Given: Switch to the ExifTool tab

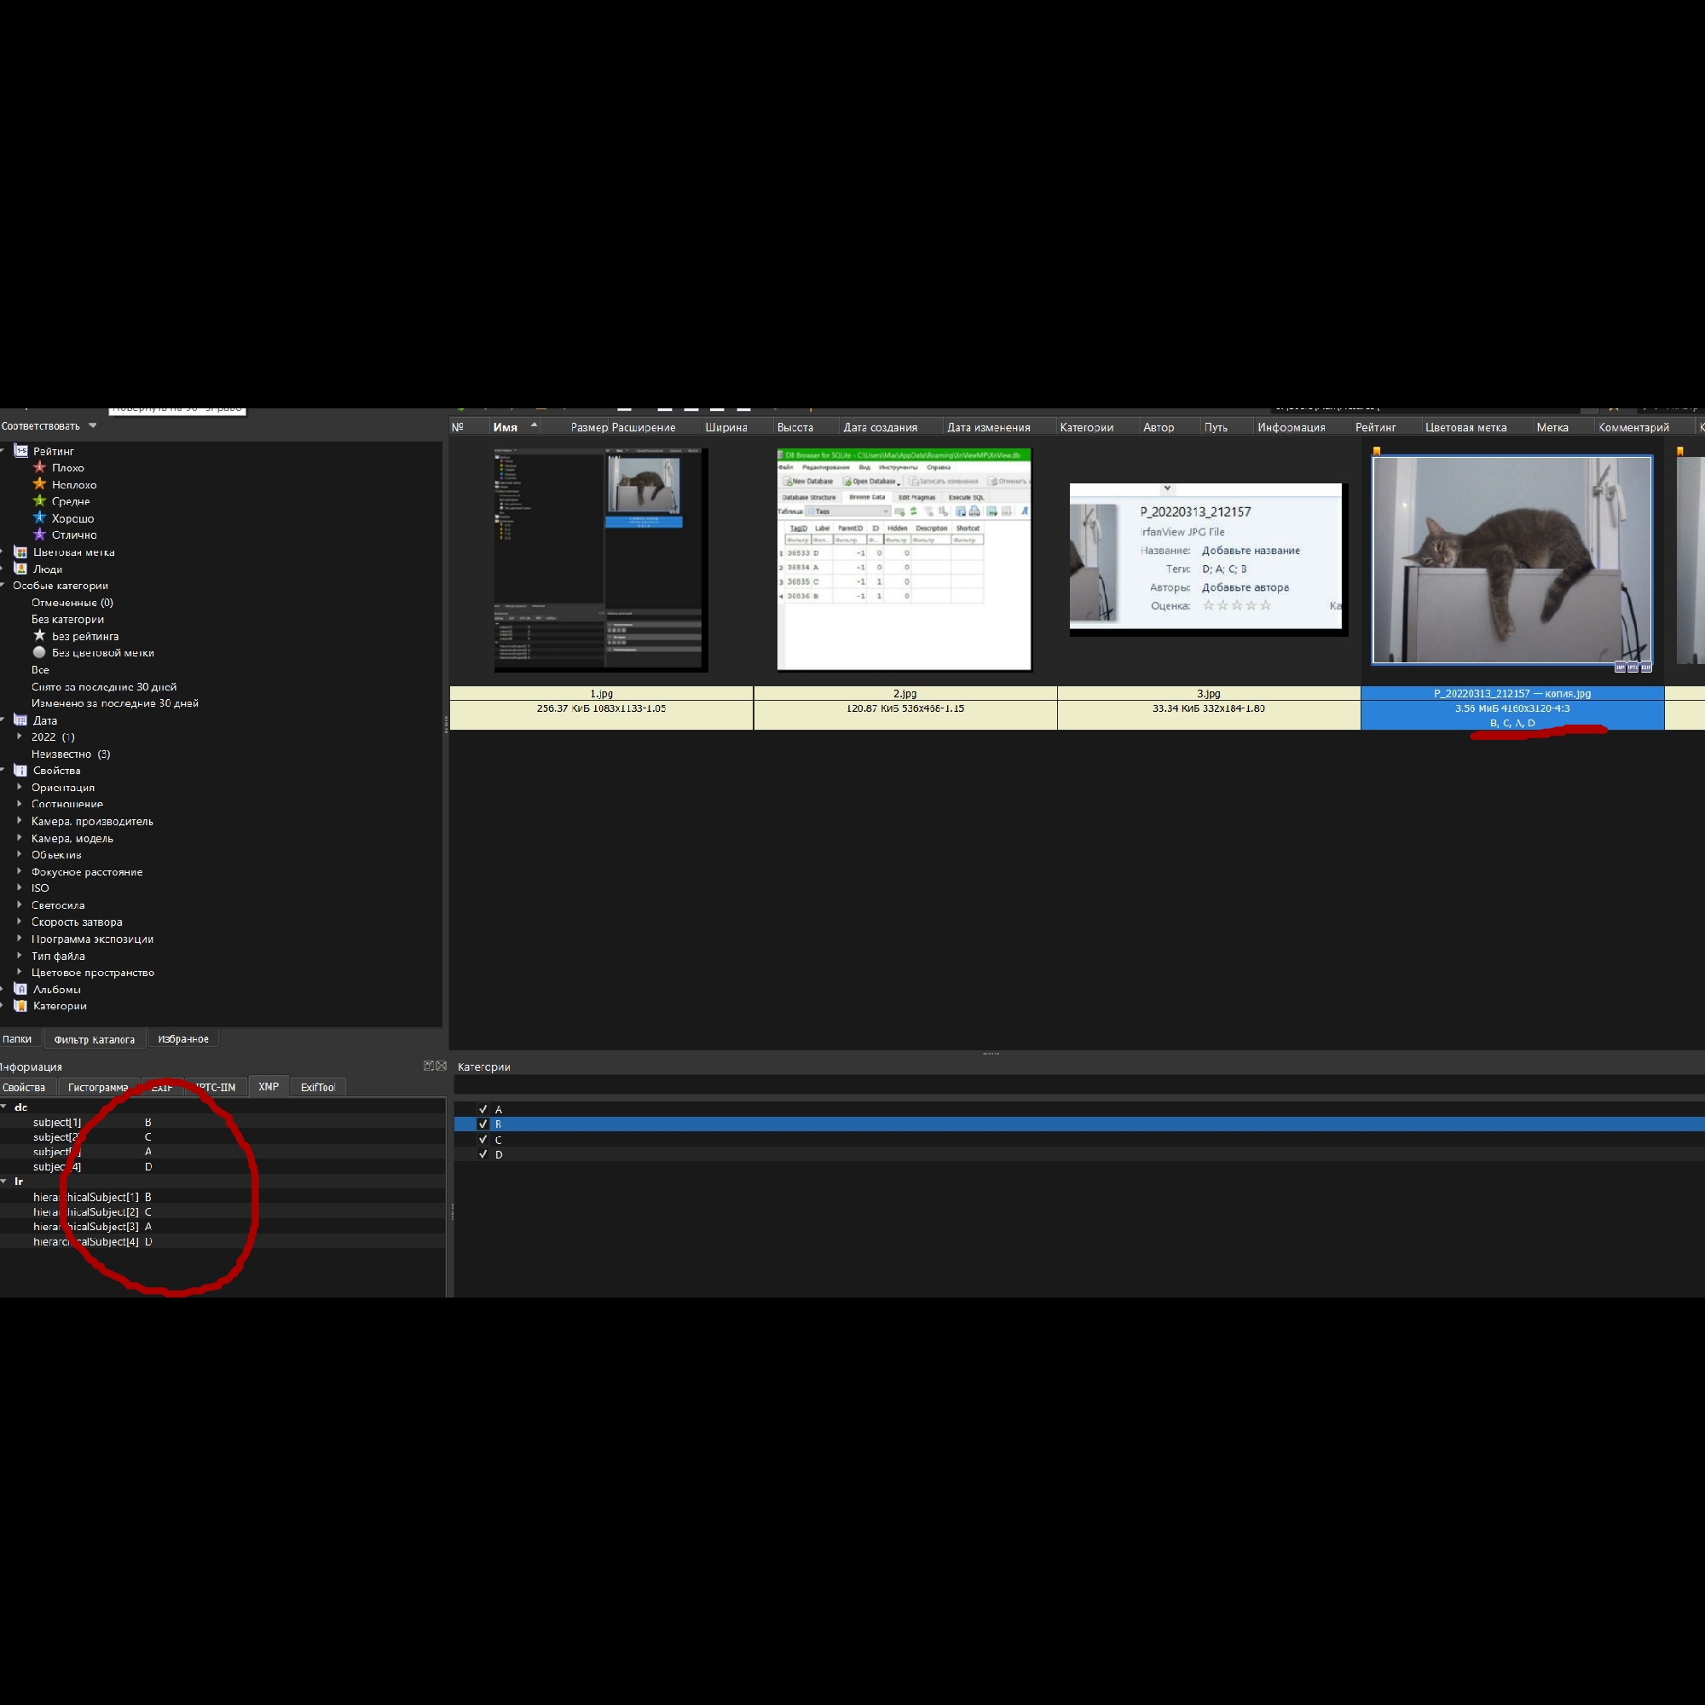Looking at the screenshot, I should 317,1087.
